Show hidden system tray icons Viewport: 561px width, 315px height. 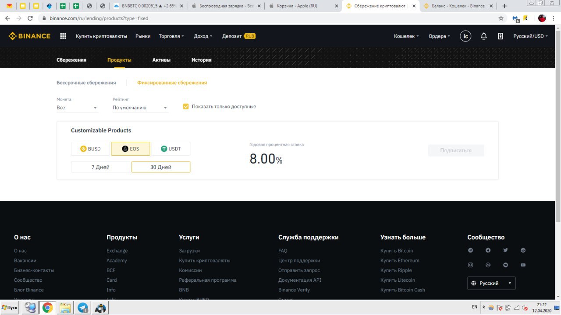pyautogui.click(x=483, y=307)
